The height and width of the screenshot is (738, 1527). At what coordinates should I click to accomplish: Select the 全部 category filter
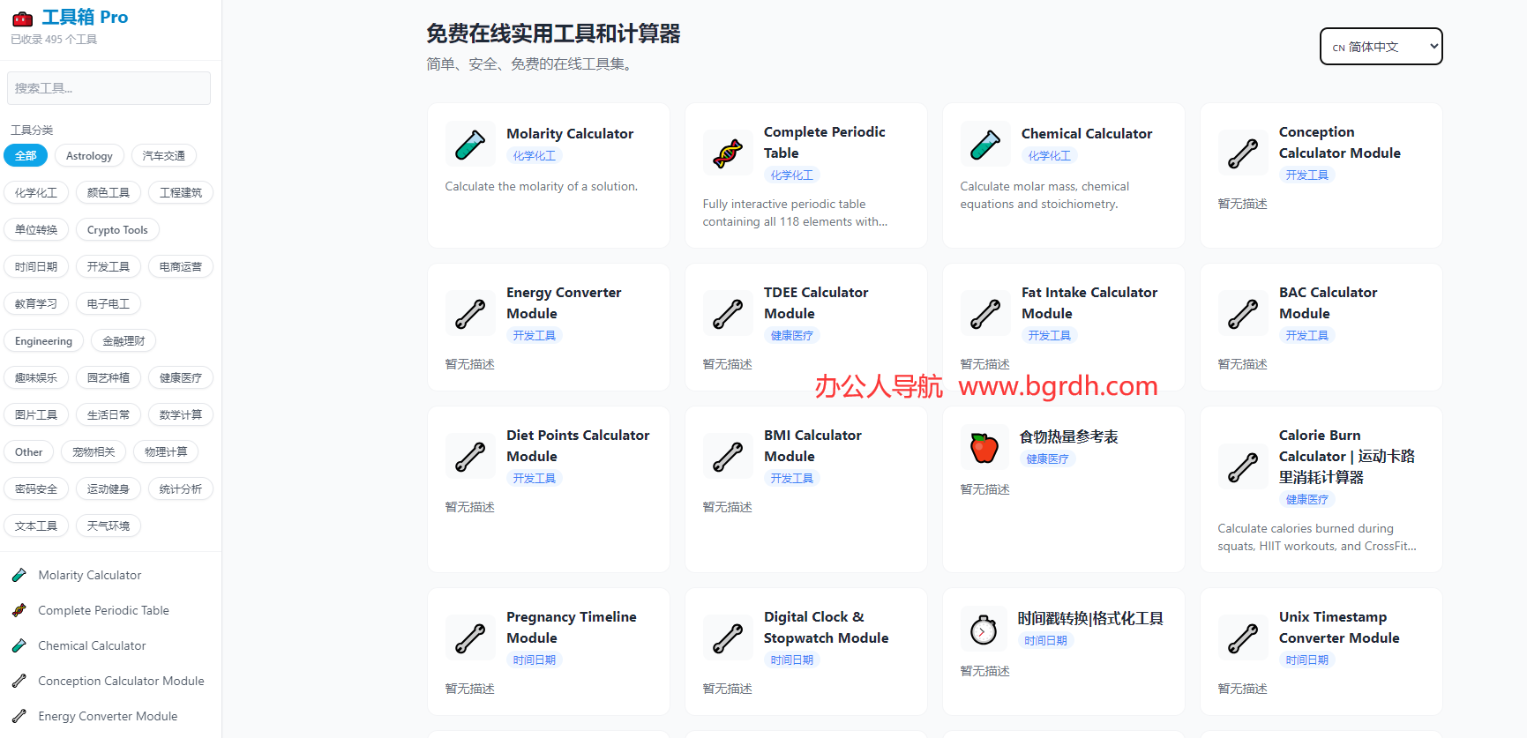coord(26,156)
